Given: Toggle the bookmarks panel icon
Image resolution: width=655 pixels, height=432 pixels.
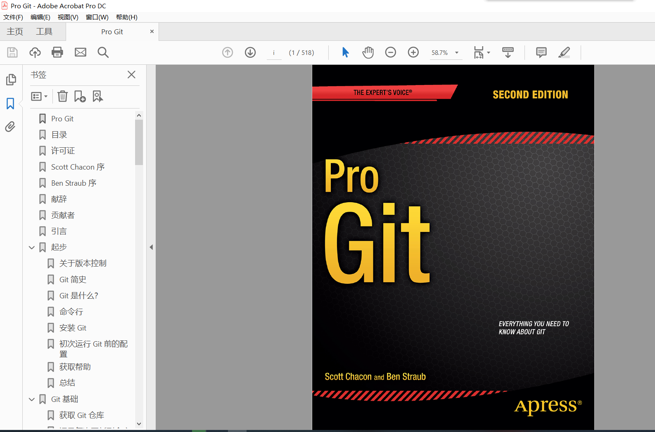Looking at the screenshot, I should click(x=10, y=103).
